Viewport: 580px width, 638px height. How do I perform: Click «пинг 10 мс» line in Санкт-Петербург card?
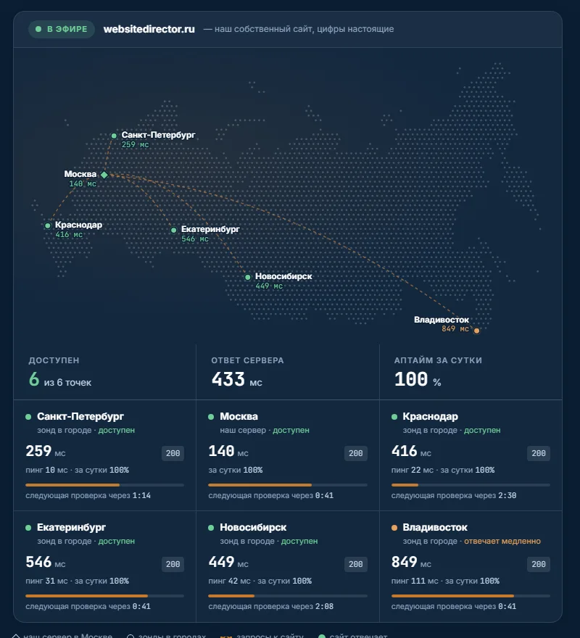tap(77, 471)
